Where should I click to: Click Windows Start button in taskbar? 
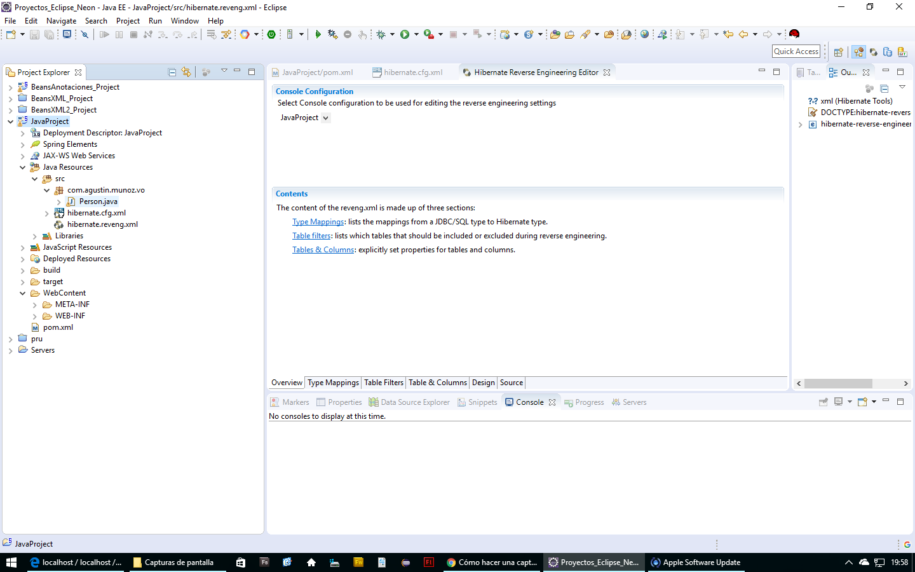pyautogui.click(x=11, y=562)
